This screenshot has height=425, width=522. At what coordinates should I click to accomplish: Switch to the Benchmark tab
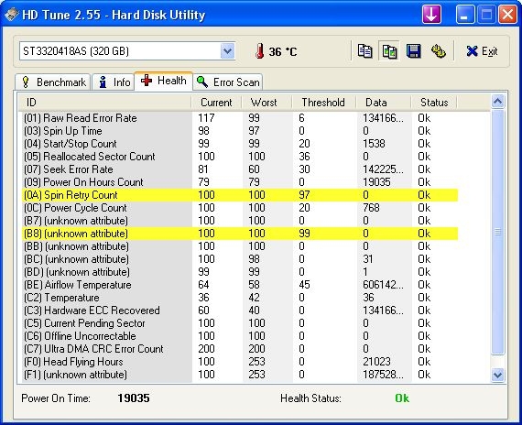[x=52, y=82]
